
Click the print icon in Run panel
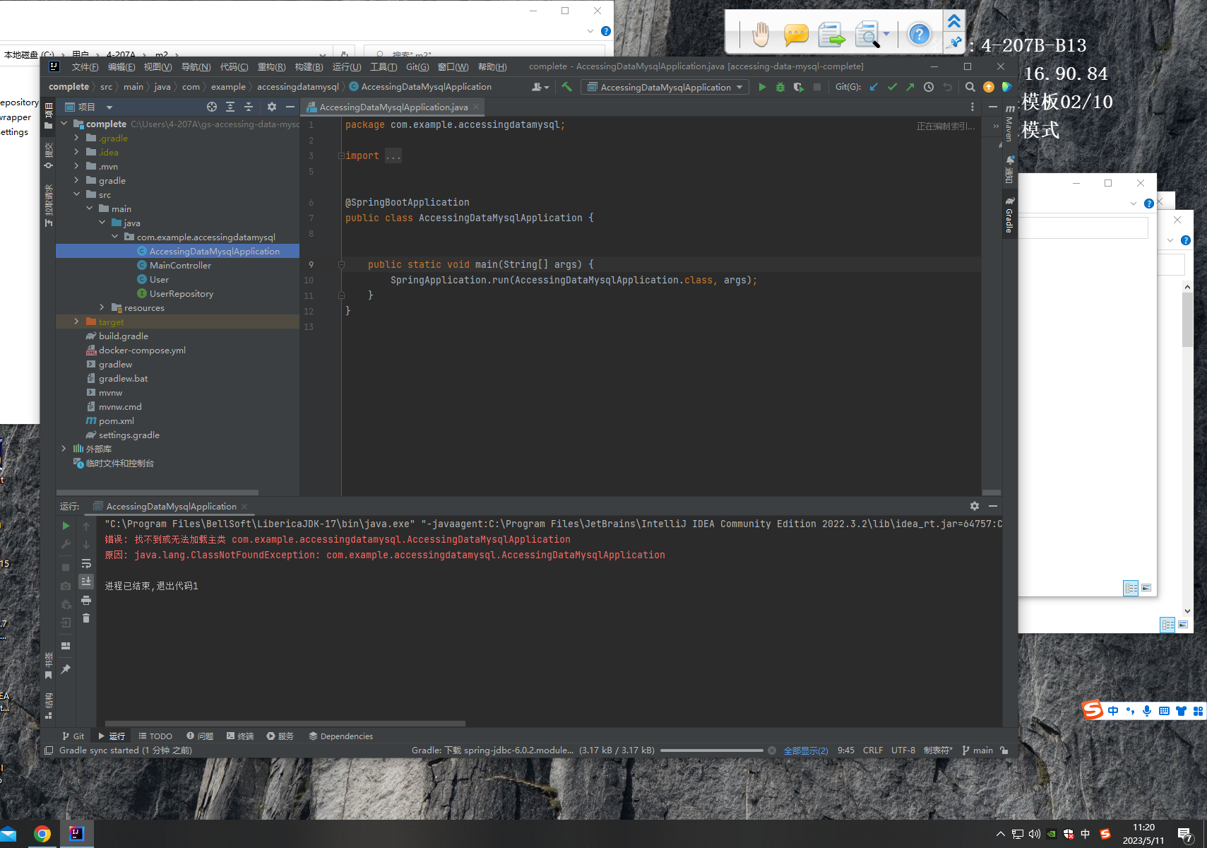coord(86,600)
